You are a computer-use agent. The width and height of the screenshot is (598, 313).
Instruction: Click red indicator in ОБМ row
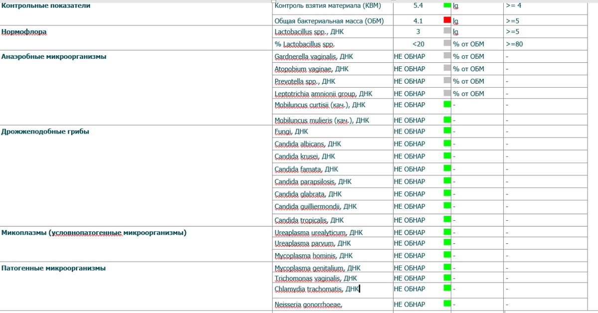[447, 20]
